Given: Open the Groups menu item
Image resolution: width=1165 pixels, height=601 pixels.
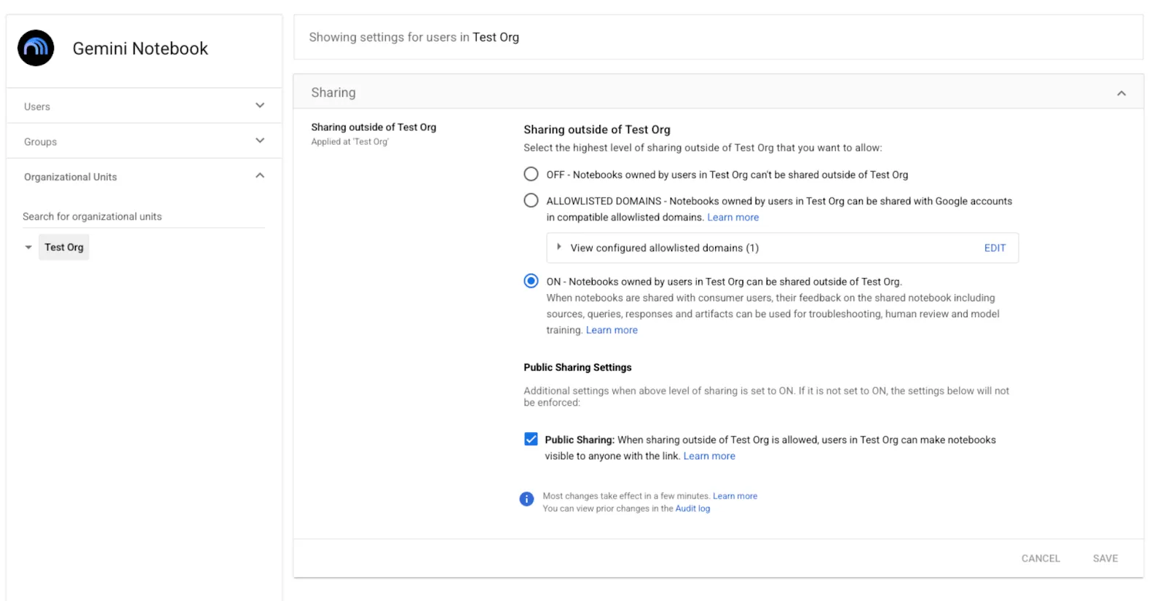Looking at the screenshot, I should pos(144,141).
